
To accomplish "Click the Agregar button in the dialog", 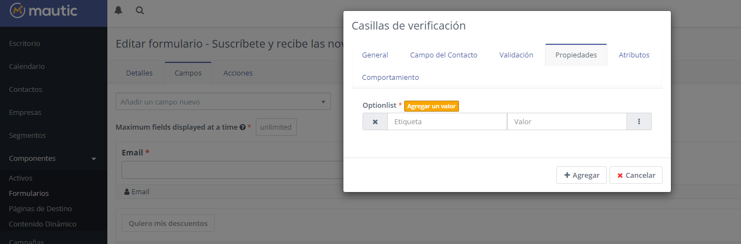I will click(x=582, y=175).
